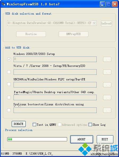Open browse button for SysLinux bootsector source
Screen dimensions: 119x157
click(107, 110)
